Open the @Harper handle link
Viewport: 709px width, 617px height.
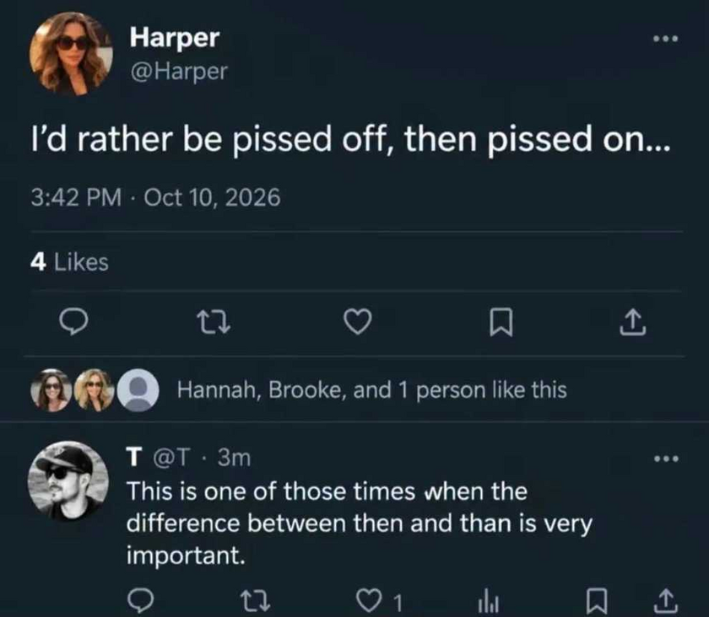click(179, 72)
